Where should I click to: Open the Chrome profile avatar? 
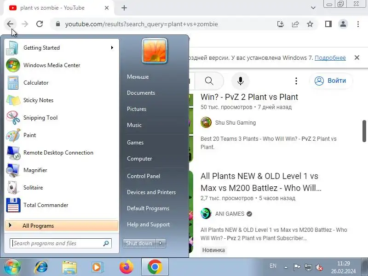343,24
